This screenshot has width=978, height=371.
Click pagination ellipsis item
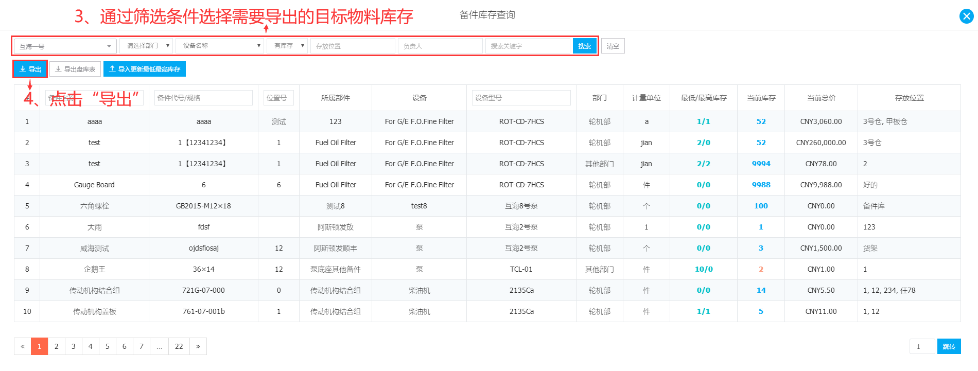coord(160,346)
